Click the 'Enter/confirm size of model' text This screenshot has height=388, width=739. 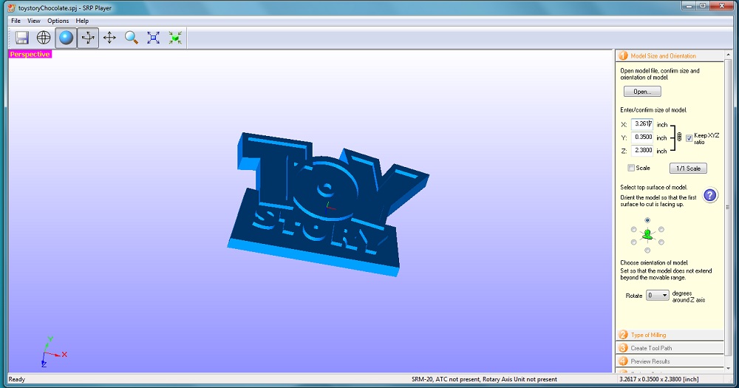point(653,110)
